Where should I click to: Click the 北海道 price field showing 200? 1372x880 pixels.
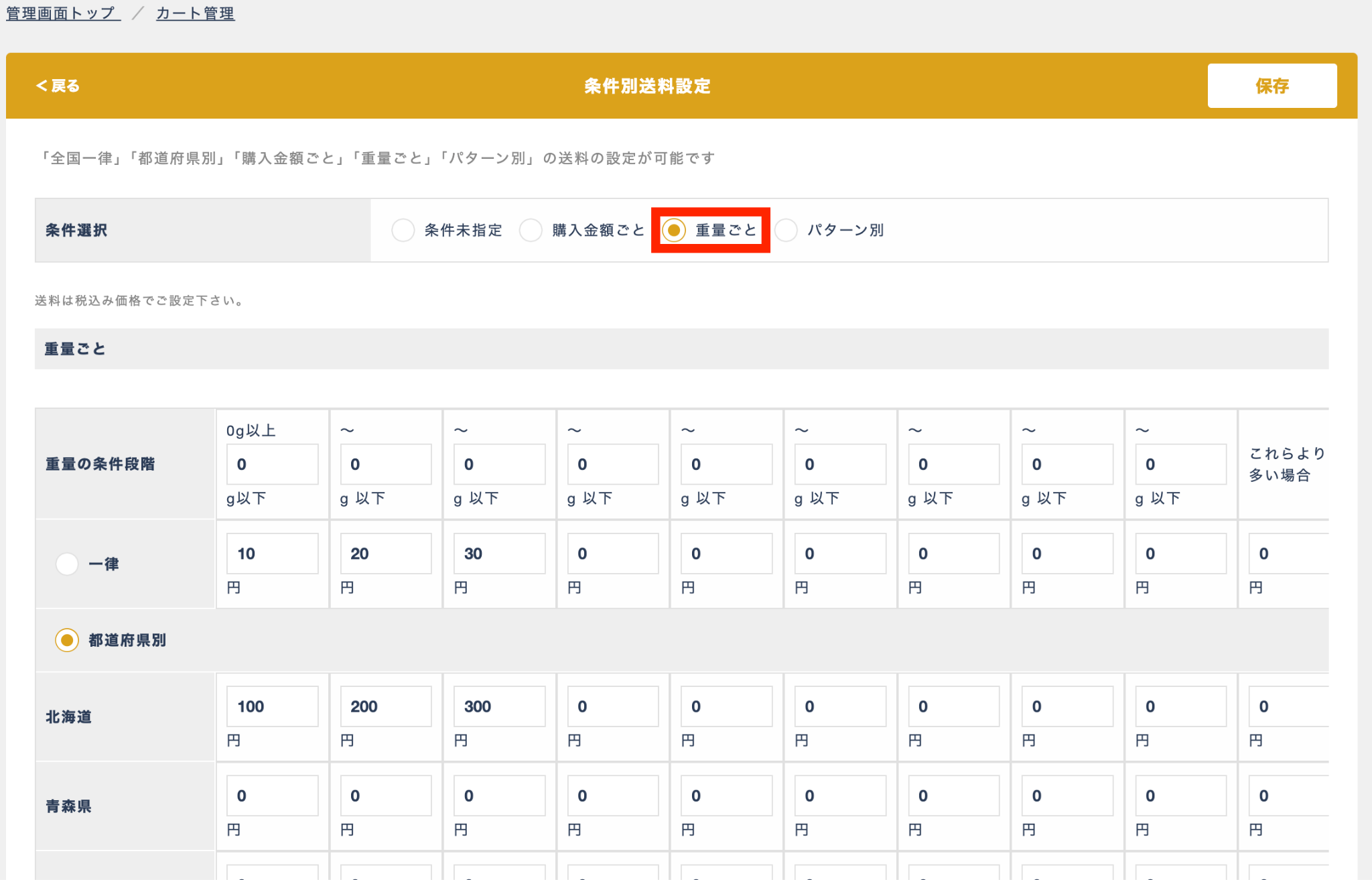386,706
